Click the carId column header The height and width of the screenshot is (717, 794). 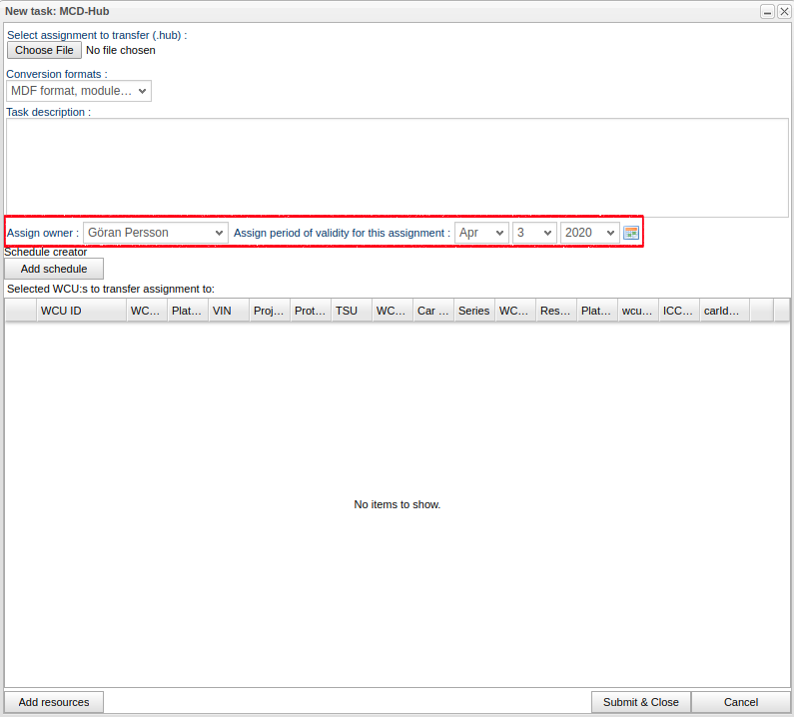[723, 311]
